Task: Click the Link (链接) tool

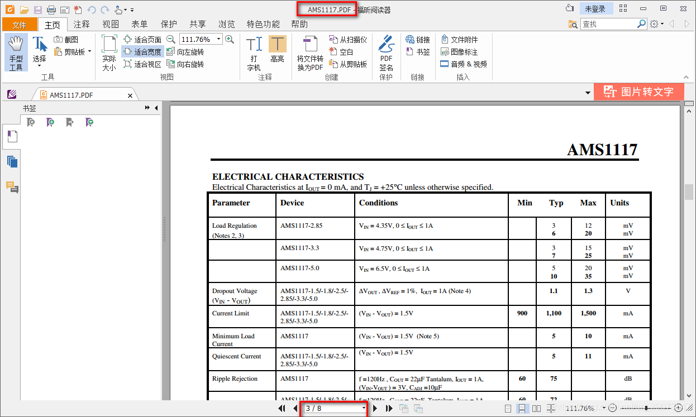Action: (x=418, y=40)
